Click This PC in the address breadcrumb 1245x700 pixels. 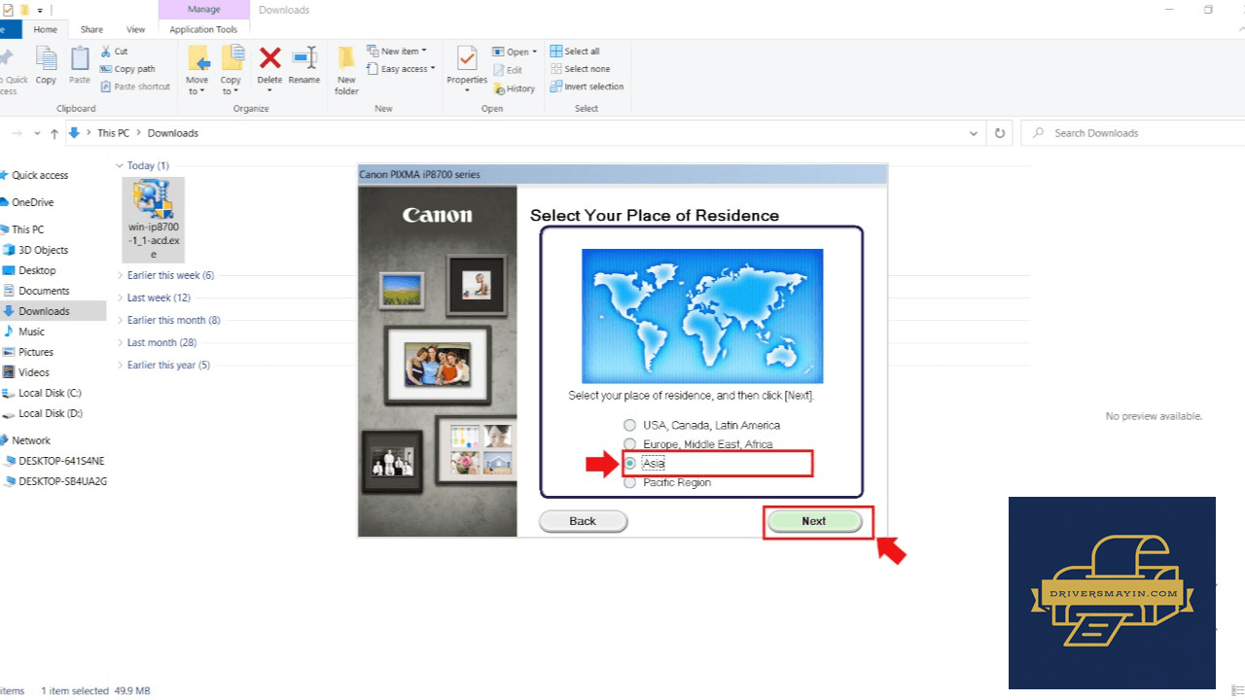coord(114,133)
